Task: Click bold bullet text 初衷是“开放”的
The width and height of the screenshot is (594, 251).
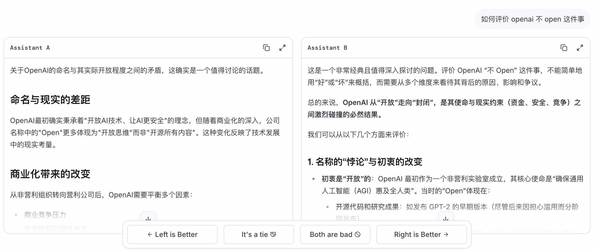Action: click(x=346, y=179)
